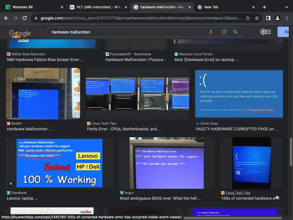Search by image with Google Lens icon
This screenshot has width=293, height=220.
[224, 32]
